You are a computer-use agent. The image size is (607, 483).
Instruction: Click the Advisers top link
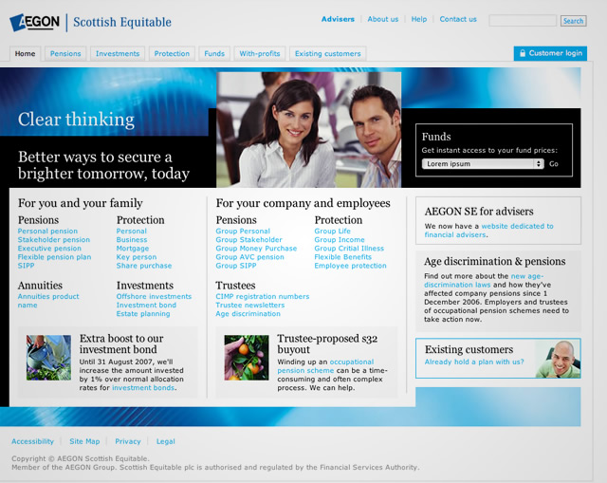click(x=338, y=19)
